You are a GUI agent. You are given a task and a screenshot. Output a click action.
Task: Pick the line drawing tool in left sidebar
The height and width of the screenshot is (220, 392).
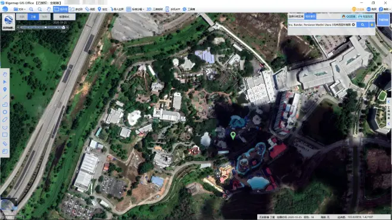pyautogui.click(x=5, y=97)
